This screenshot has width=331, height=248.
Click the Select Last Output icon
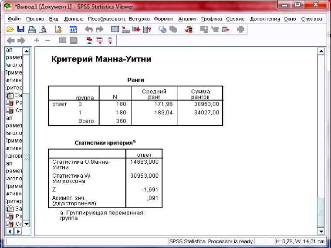189,29
